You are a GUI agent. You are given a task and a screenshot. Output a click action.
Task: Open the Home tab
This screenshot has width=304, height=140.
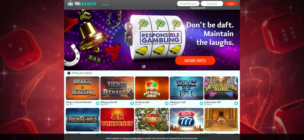click(105, 4)
